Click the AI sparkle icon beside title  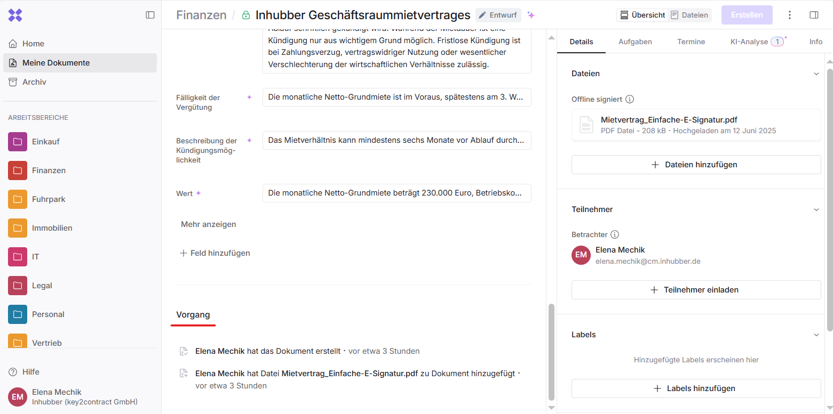(x=530, y=15)
